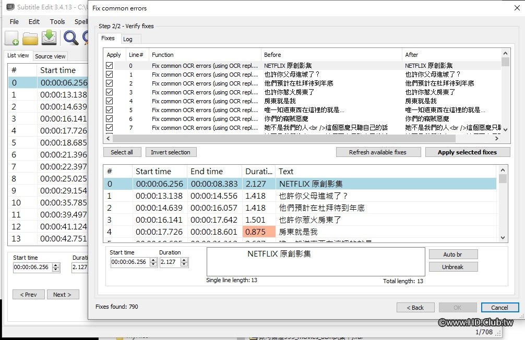Click the Line# column header
The image size is (525, 340).
[137, 55]
